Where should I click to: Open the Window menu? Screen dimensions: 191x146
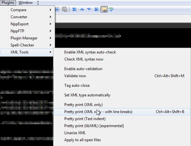(x=26, y=3)
